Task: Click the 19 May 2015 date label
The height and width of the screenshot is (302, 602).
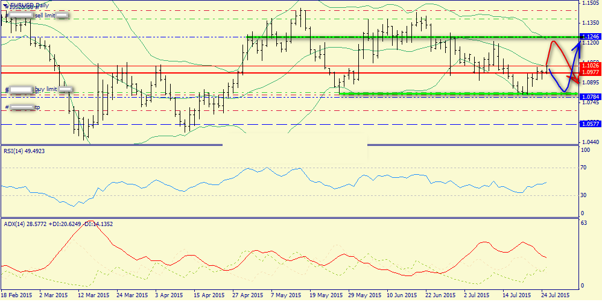Action: (326, 295)
